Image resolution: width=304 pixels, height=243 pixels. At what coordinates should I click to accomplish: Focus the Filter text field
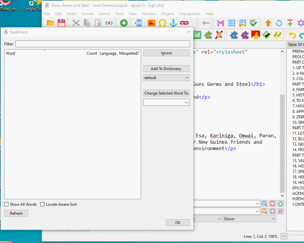[x=103, y=44]
